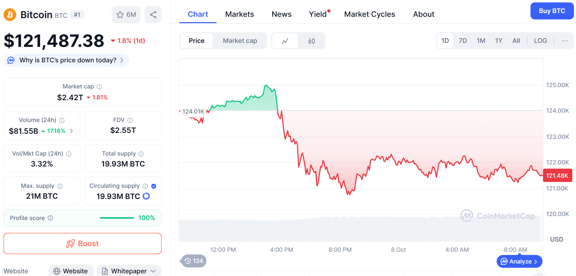Click the 124 history marker on chart

point(194,261)
